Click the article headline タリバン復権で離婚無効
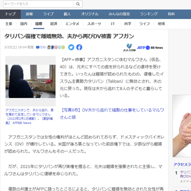The image size is (191, 191). pos(69,36)
